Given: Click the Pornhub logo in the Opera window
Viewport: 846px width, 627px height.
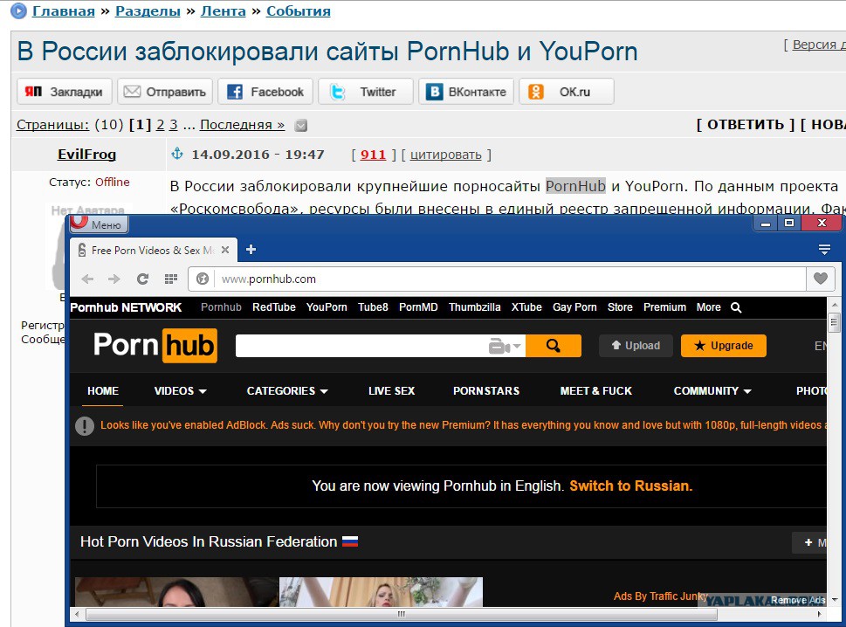Looking at the screenshot, I should [155, 345].
